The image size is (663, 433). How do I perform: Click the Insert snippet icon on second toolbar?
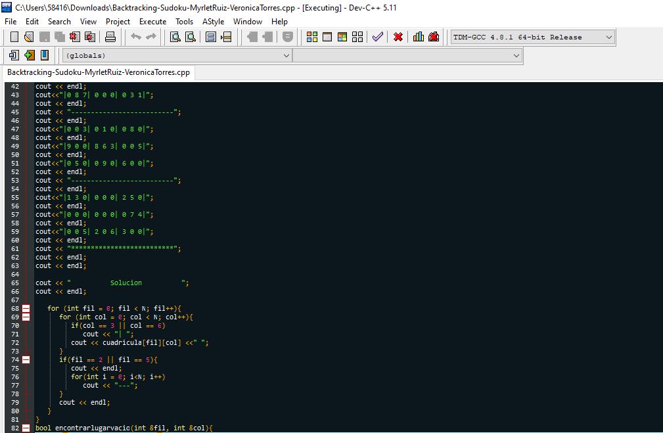pos(14,55)
